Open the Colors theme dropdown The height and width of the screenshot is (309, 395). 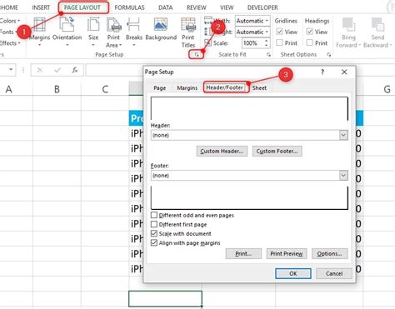coord(10,21)
